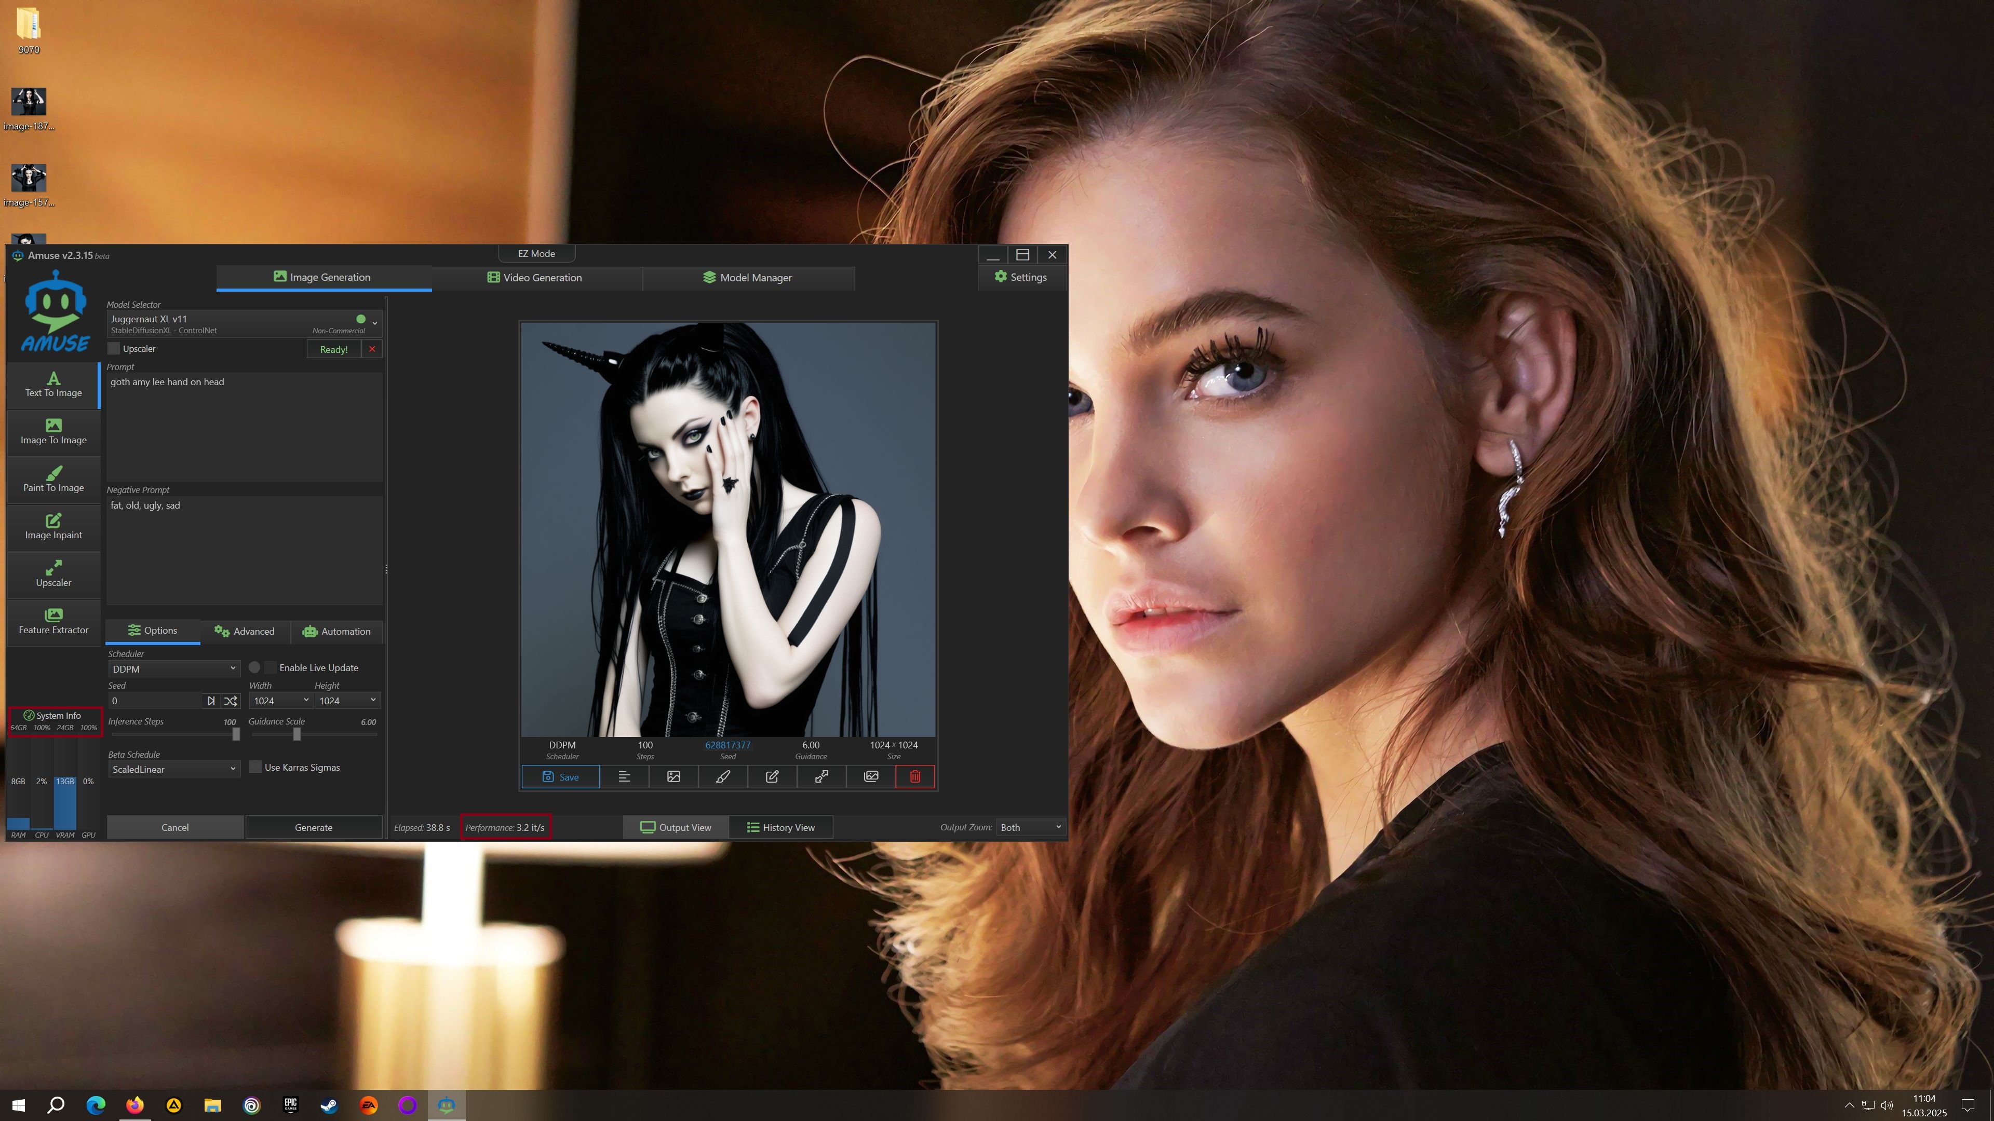Click the image gallery stack icon under the result
This screenshot has height=1121, width=1994.
871,777
